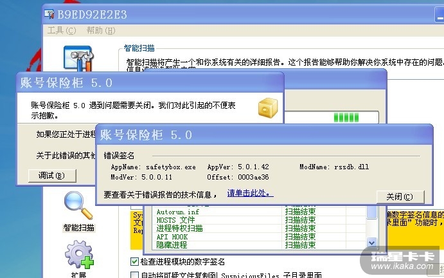
Task: Click the 智能扫描 group header in main window
Action: (139, 48)
